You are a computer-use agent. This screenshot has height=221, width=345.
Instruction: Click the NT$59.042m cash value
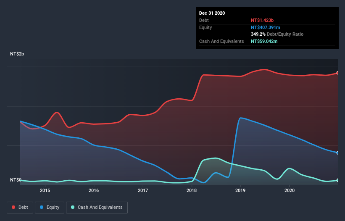(264, 41)
